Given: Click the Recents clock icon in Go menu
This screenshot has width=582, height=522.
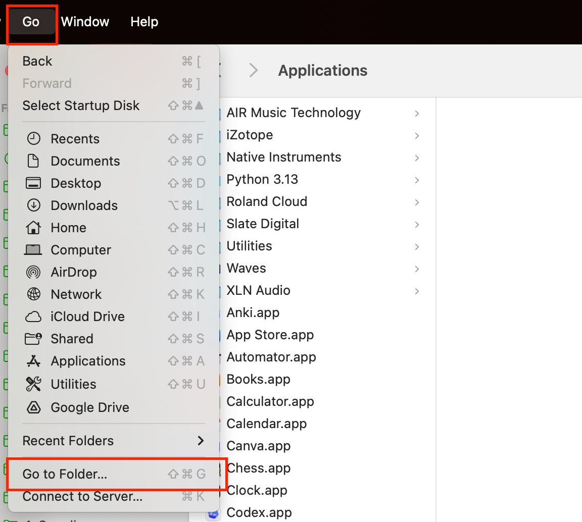Looking at the screenshot, I should click(33, 139).
